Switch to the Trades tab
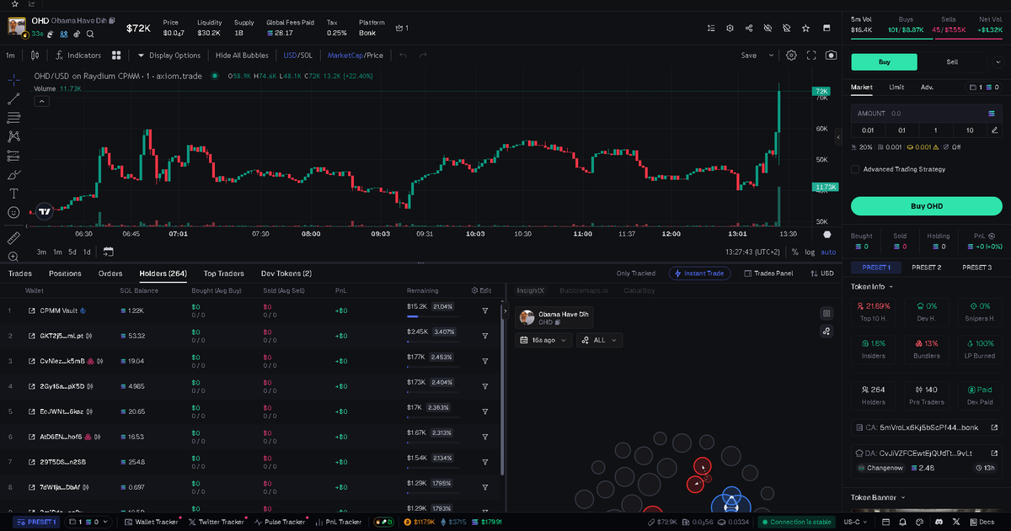This screenshot has height=531, width=1011. tap(20, 273)
